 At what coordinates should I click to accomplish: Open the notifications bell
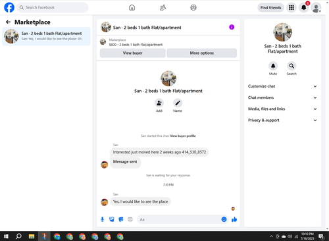tap(304, 8)
